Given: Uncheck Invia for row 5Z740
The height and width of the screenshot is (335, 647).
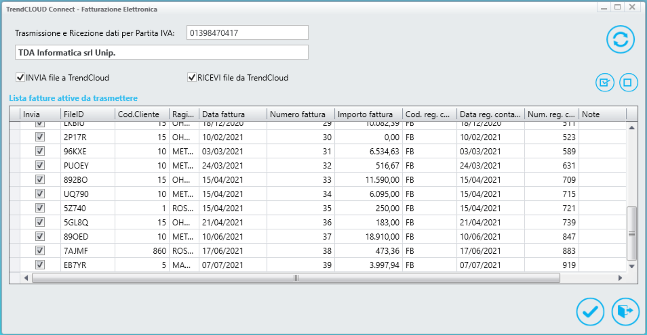Looking at the screenshot, I should point(40,208).
